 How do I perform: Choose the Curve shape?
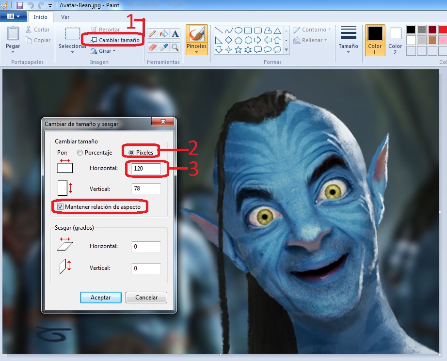tap(229, 31)
